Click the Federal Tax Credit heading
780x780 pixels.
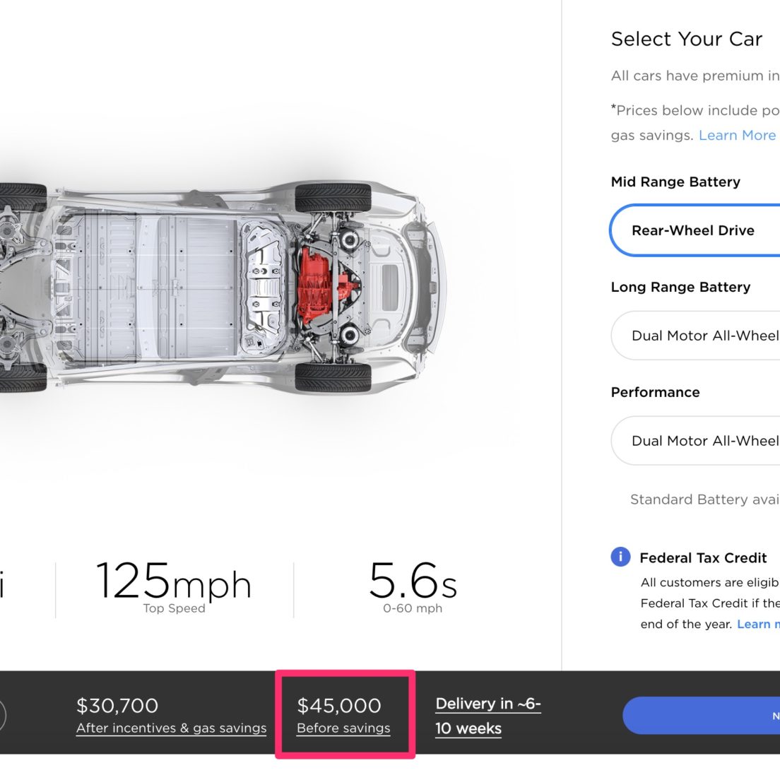click(703, 557)
